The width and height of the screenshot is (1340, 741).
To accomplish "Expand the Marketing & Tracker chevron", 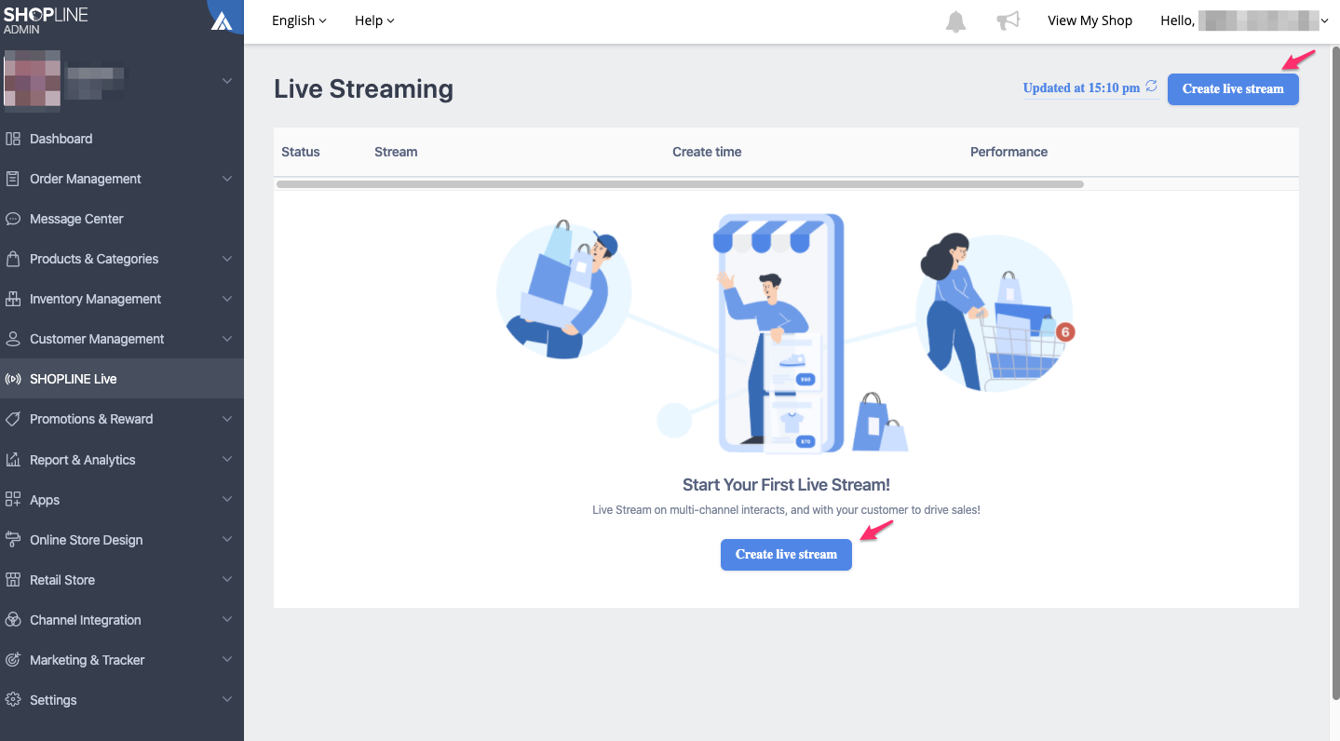I will [x=227, y=660].
